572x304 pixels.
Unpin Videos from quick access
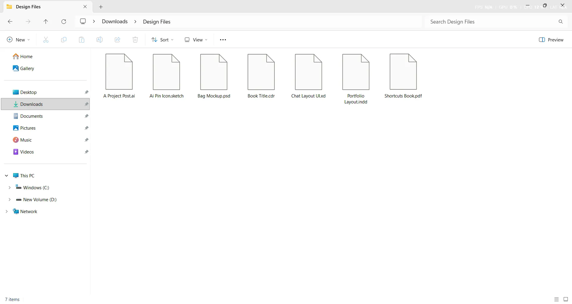tap(86, 152)
